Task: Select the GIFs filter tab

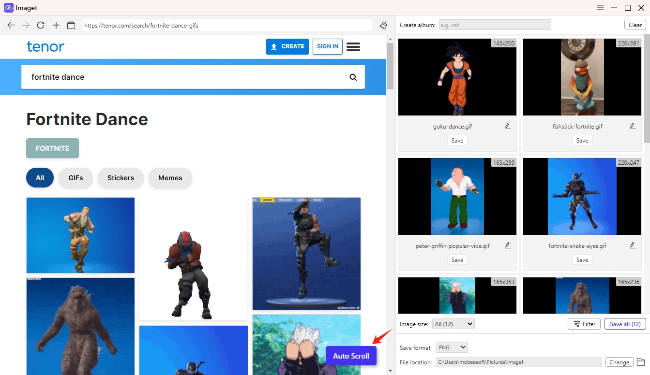Action: pyautogui.click(x=76, y=178)
